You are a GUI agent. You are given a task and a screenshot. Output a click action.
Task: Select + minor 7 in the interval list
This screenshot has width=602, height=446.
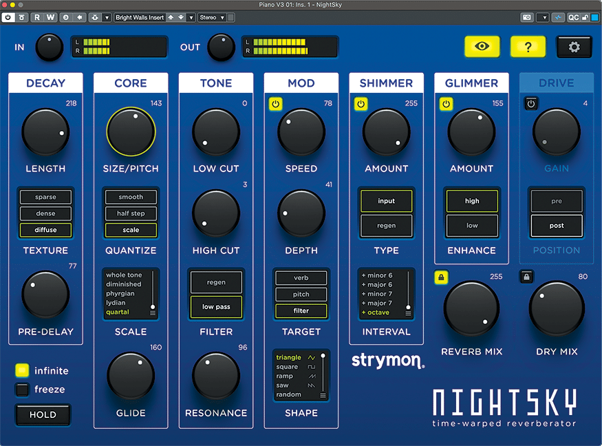(x=377, y=294)
